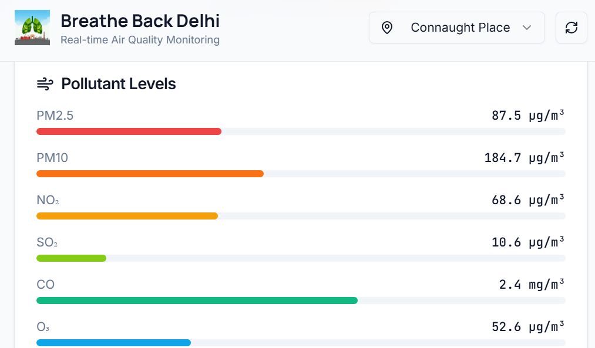The width and height of the screenshot is (595, 348).
Task: Click the Breathe Back Delhi lungs logo
Action: pyautogui.click(x=32, y=28)
